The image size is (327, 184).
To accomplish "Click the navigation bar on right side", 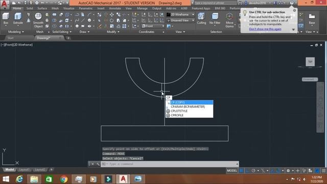I will click(x=320, y=107).
